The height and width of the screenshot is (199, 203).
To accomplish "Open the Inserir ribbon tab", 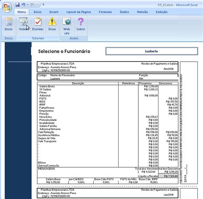I will 54,12.
